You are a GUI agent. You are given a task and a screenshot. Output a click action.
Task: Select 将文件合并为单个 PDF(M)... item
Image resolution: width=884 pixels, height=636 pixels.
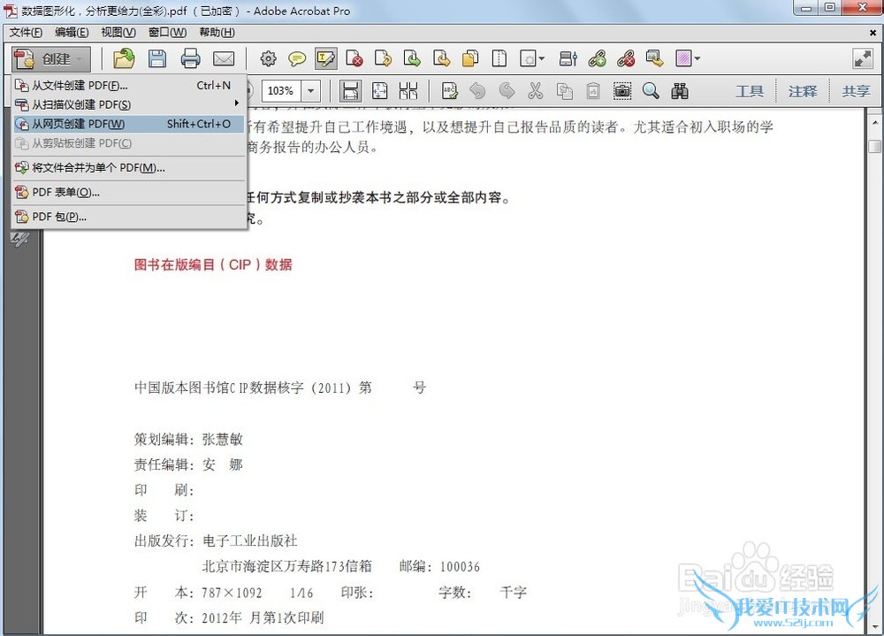pos(128,168)
